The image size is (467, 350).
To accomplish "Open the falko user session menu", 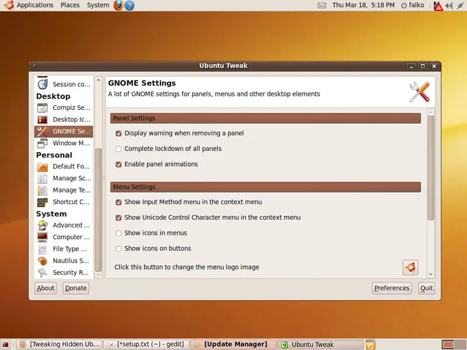I will (413, 5).
